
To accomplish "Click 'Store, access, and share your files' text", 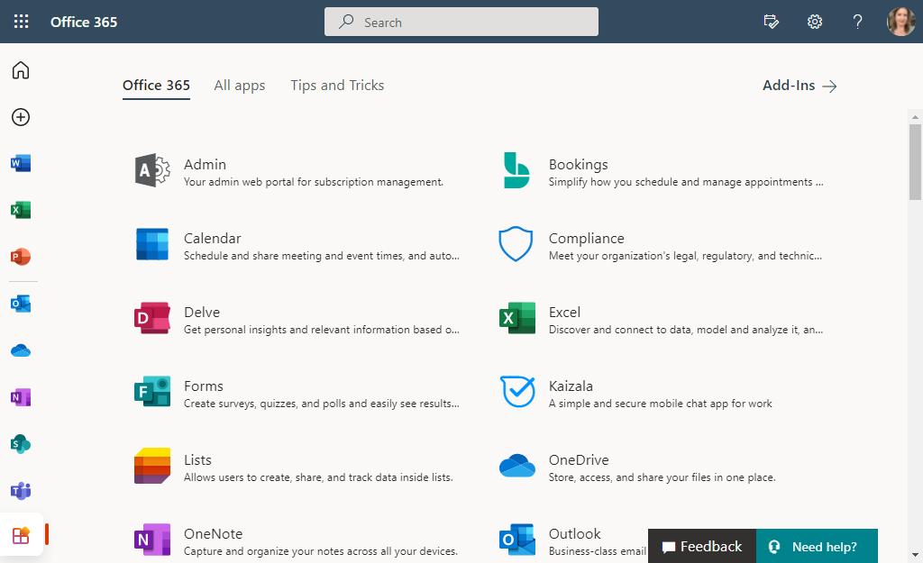I will [x=662, y=477].
